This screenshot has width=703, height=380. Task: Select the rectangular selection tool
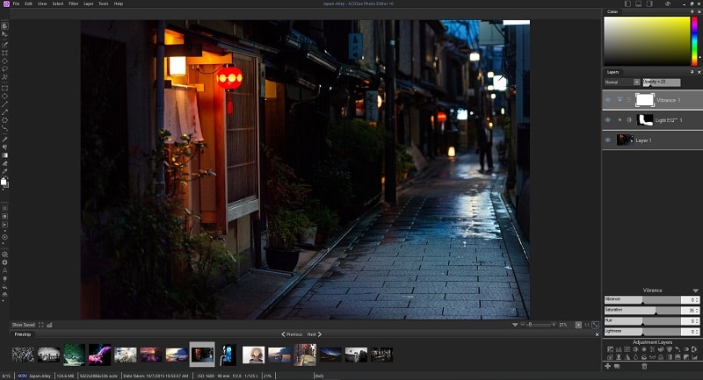[4, 88]
